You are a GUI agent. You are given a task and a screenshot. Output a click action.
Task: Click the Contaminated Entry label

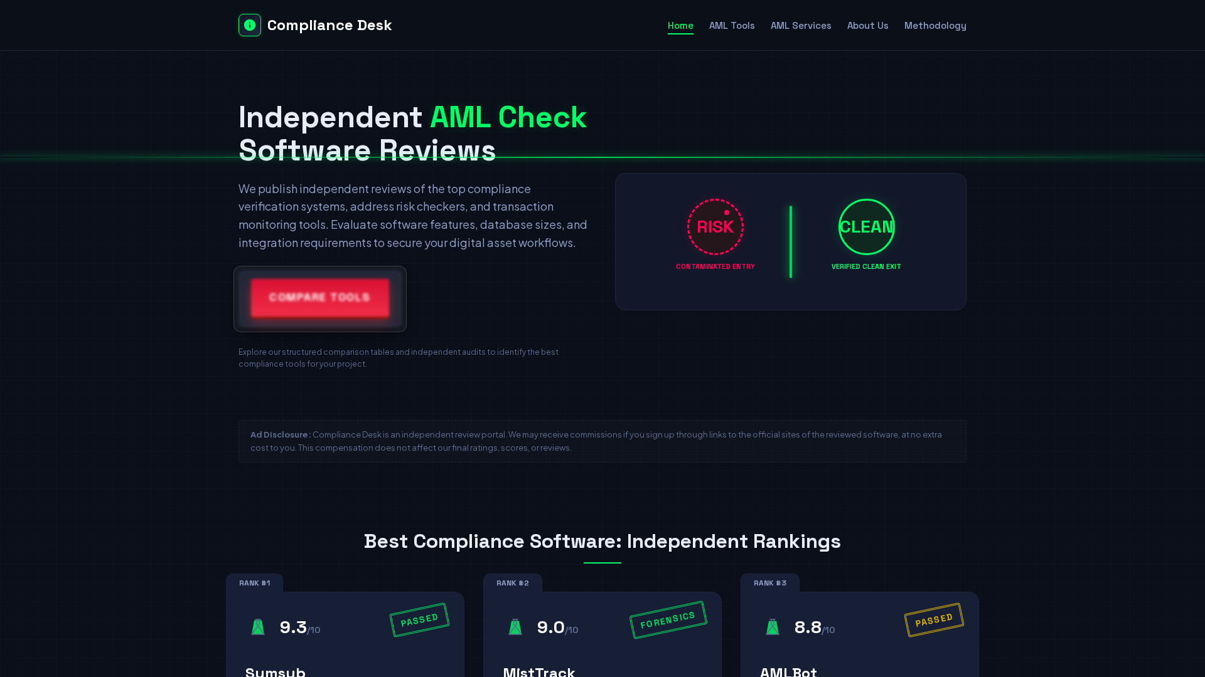[x=715, y=267]
